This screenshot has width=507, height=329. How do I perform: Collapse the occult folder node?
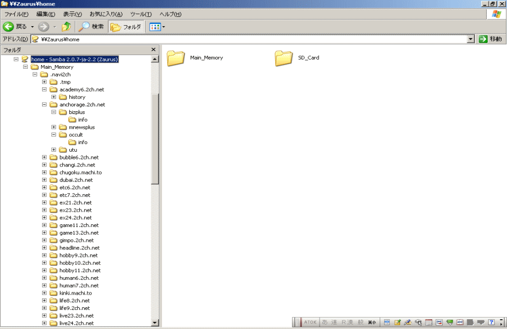tap(54, 135)
